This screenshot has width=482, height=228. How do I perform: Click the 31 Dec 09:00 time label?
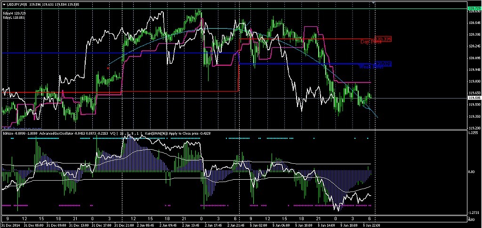point(56,225)
